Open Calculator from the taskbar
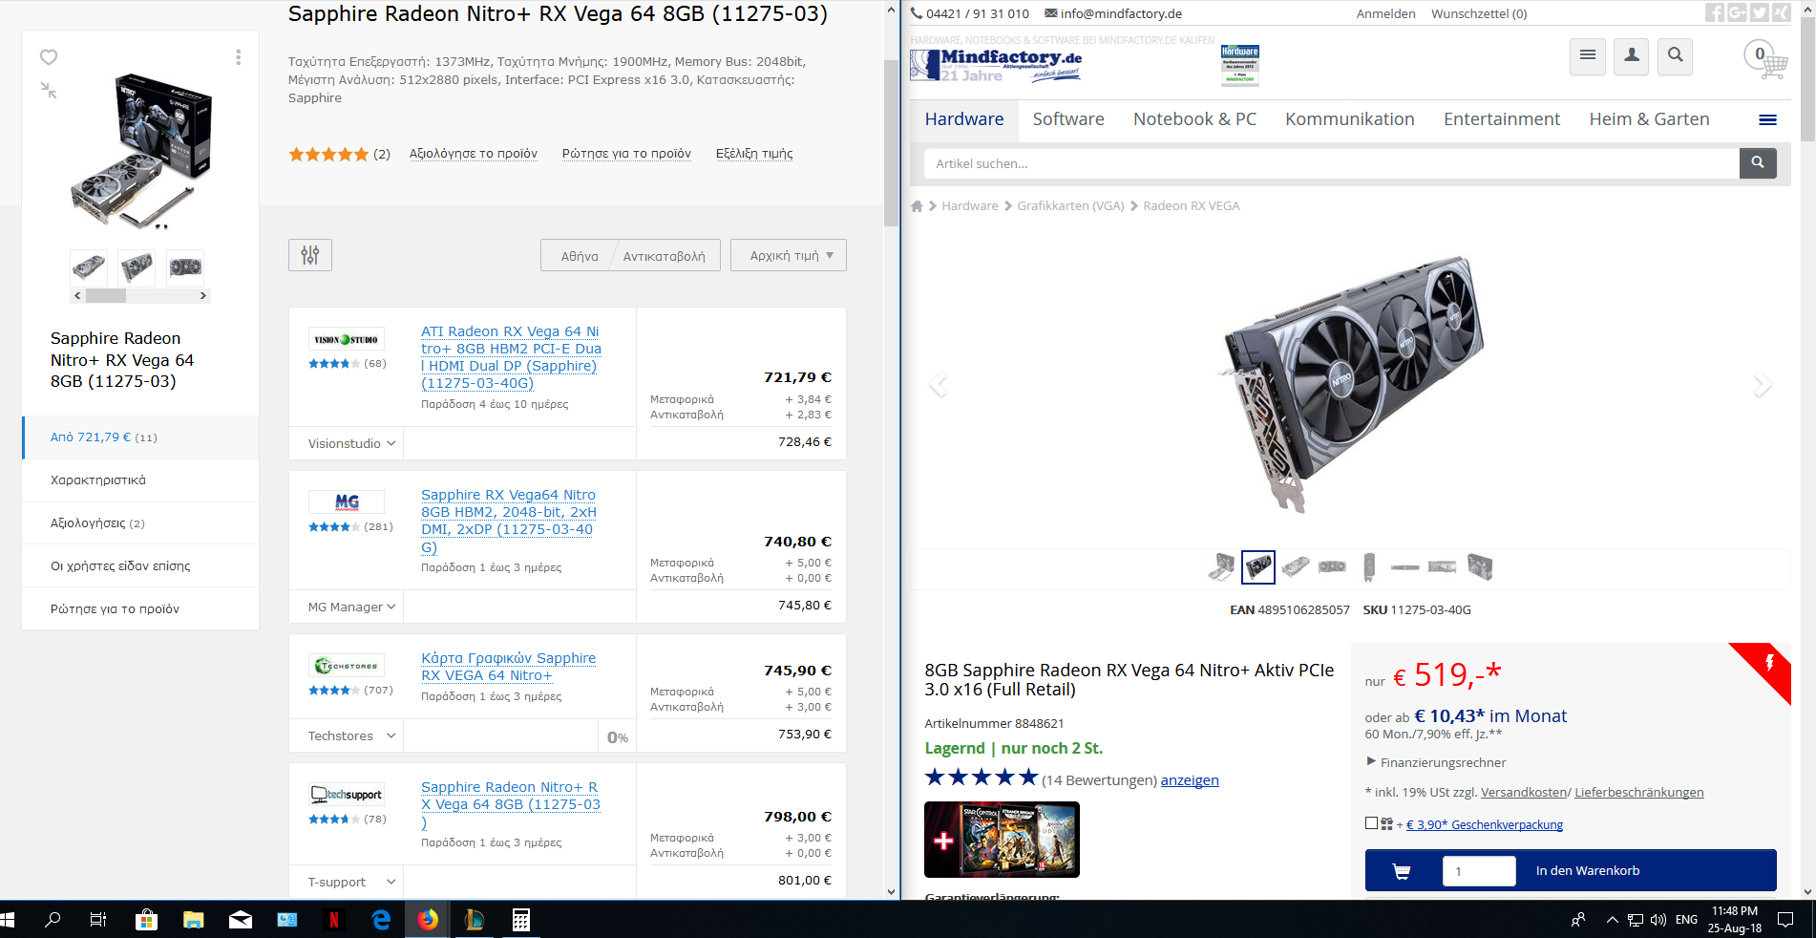Screen dimensions: 1816x938 point(520,920)
